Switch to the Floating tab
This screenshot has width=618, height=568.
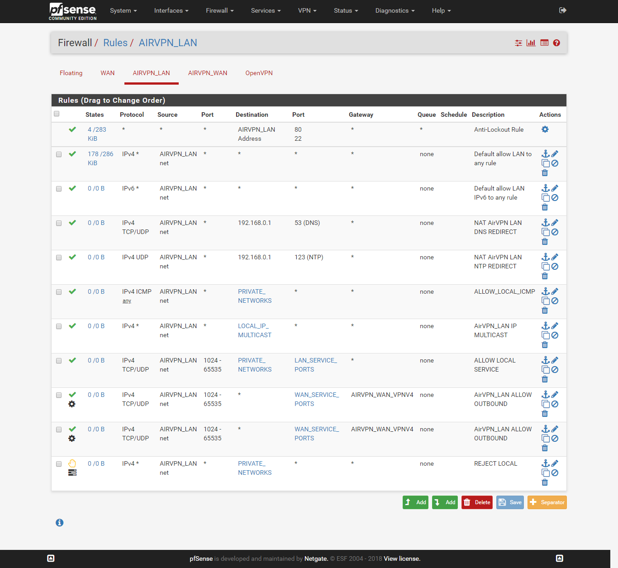coord(71,73)
